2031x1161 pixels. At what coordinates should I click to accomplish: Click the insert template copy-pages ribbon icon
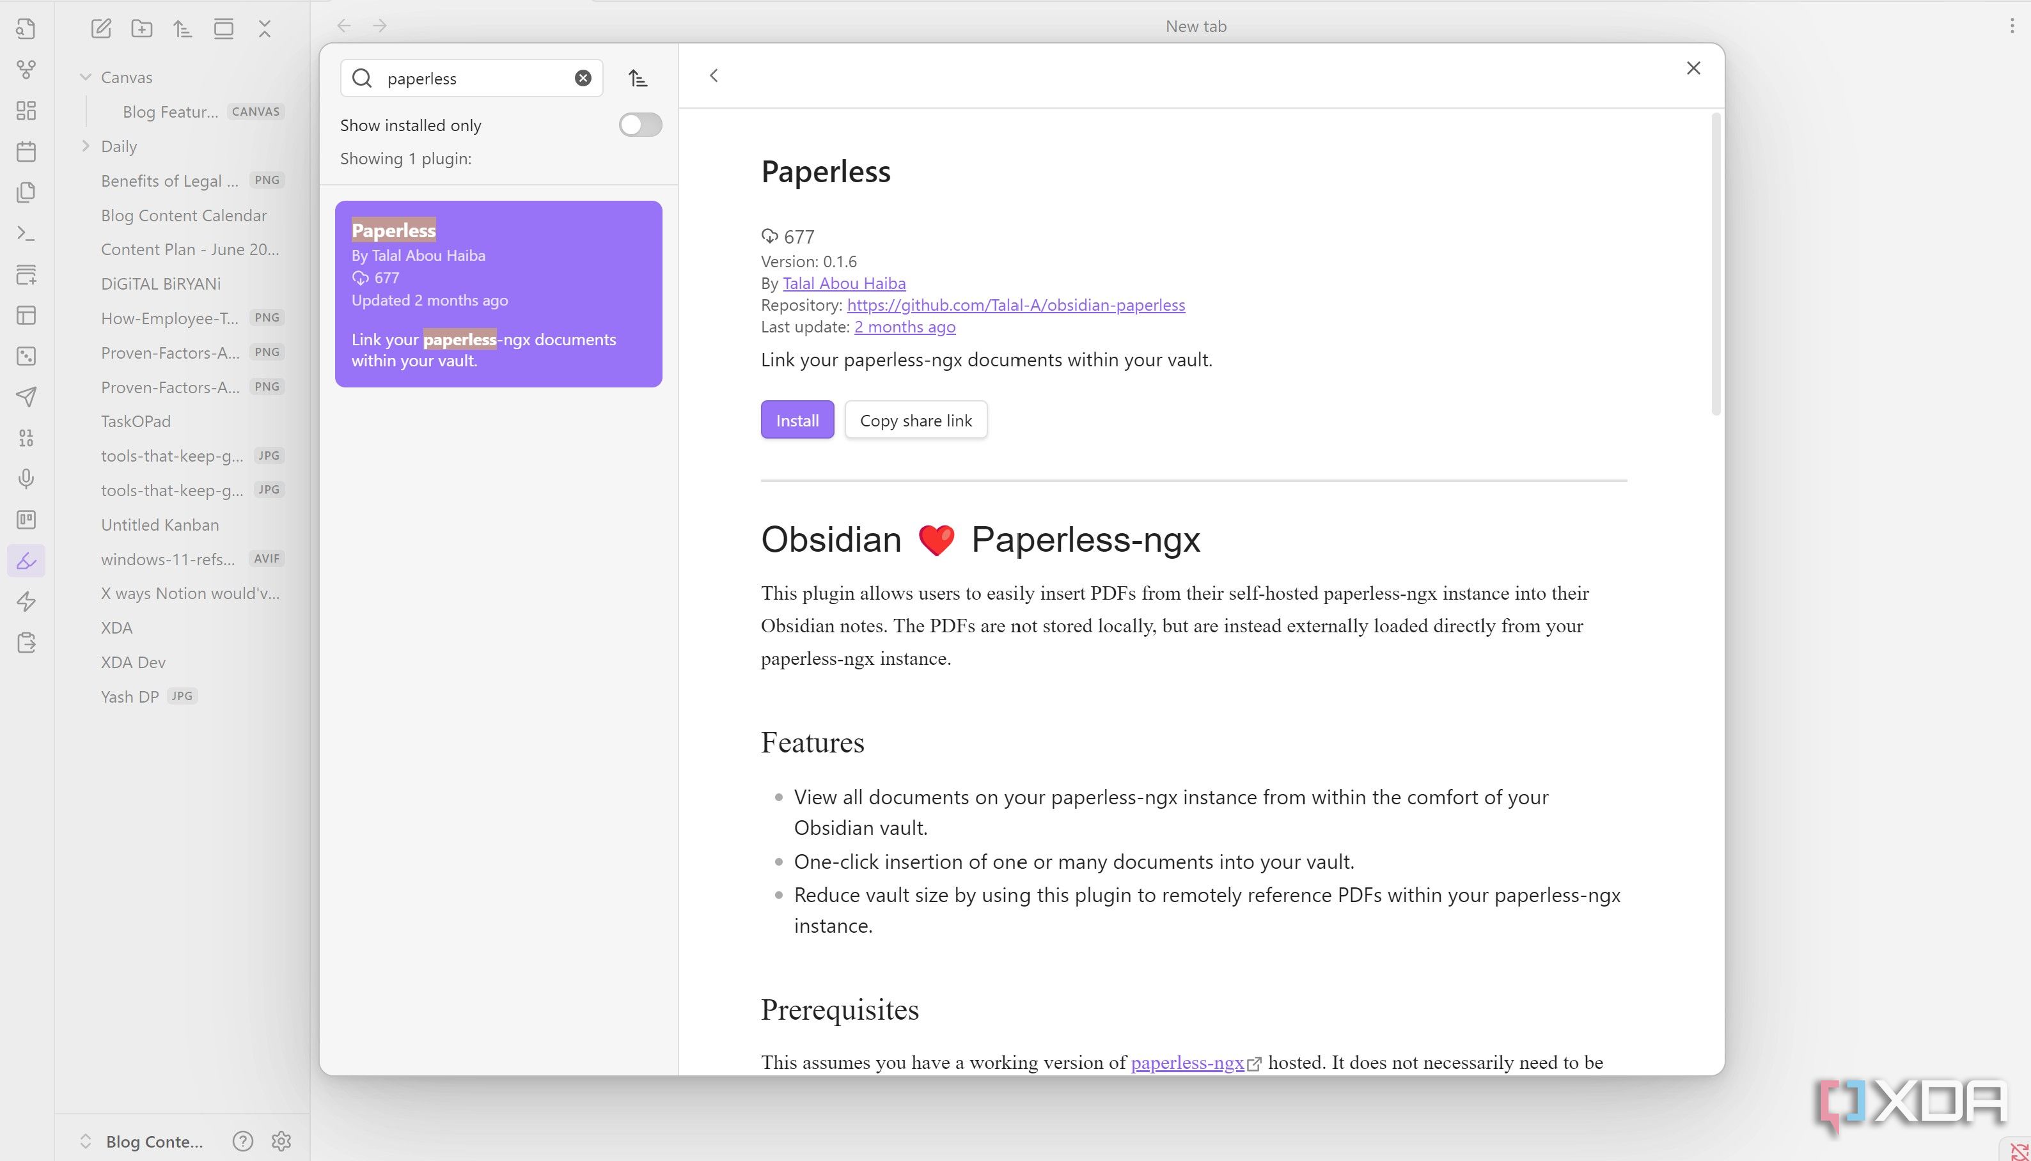tap(26, 192)
